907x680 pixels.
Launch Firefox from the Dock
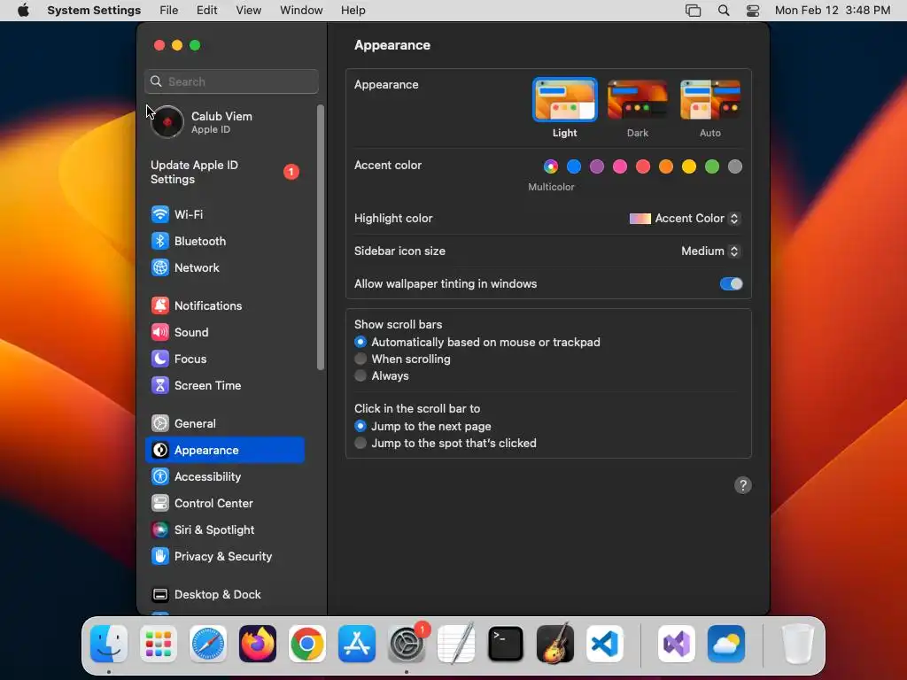258,644
